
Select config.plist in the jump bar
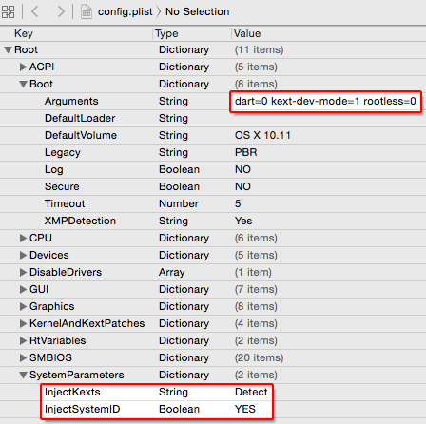(125, 11)
